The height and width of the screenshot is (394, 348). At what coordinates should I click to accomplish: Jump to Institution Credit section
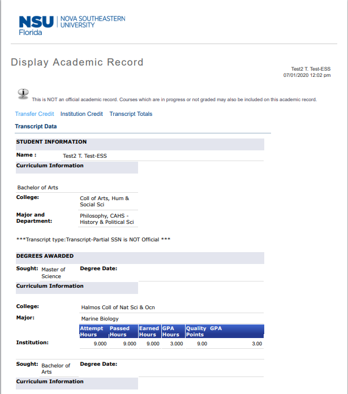(x=81, y=114)
